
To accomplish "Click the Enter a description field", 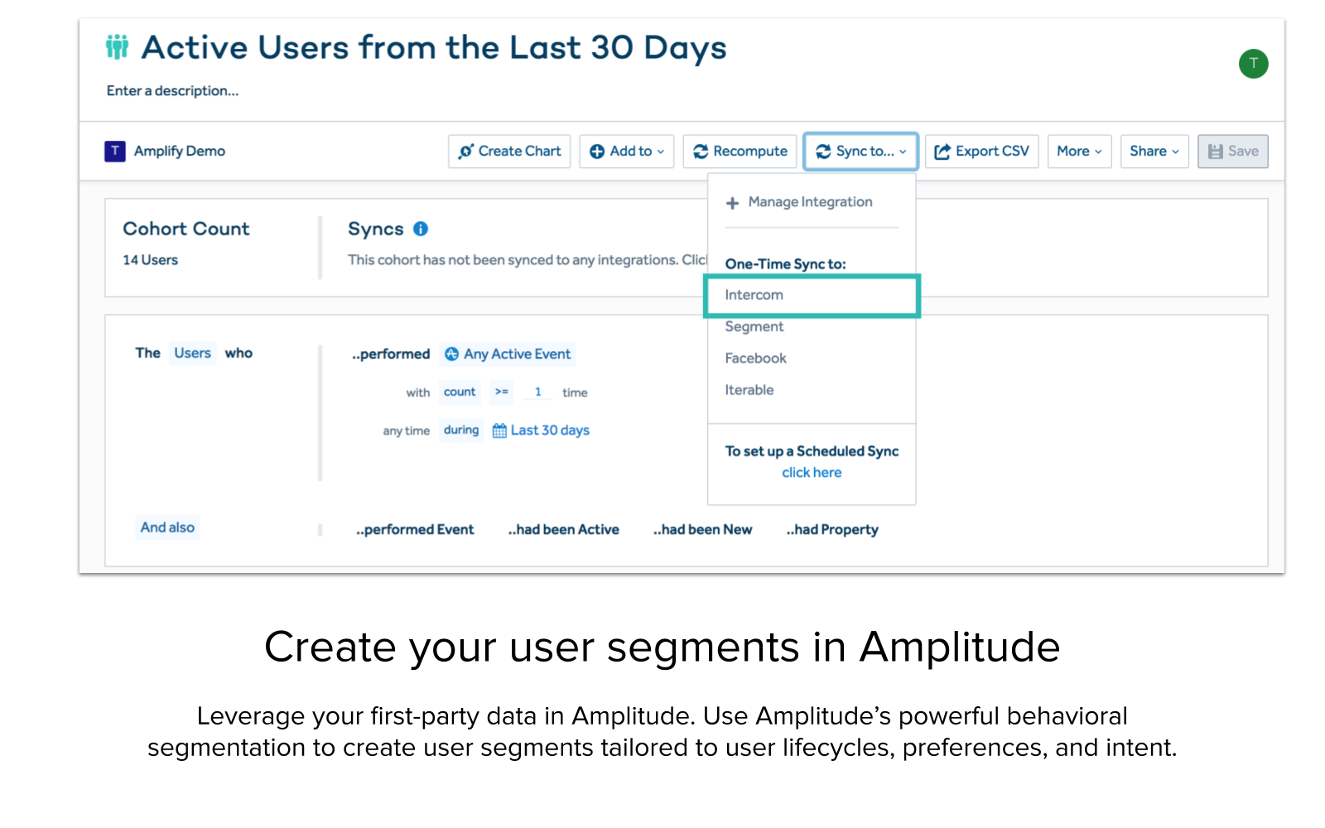I will (x=172, y=90).
